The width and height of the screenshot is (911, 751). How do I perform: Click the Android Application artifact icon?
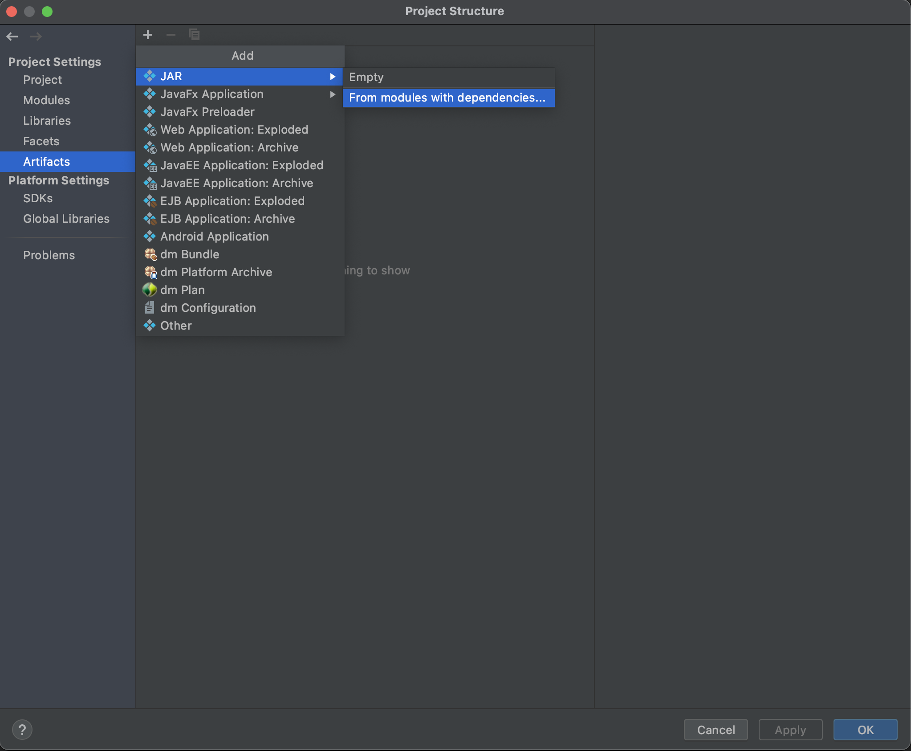click(x=150, y=237)
